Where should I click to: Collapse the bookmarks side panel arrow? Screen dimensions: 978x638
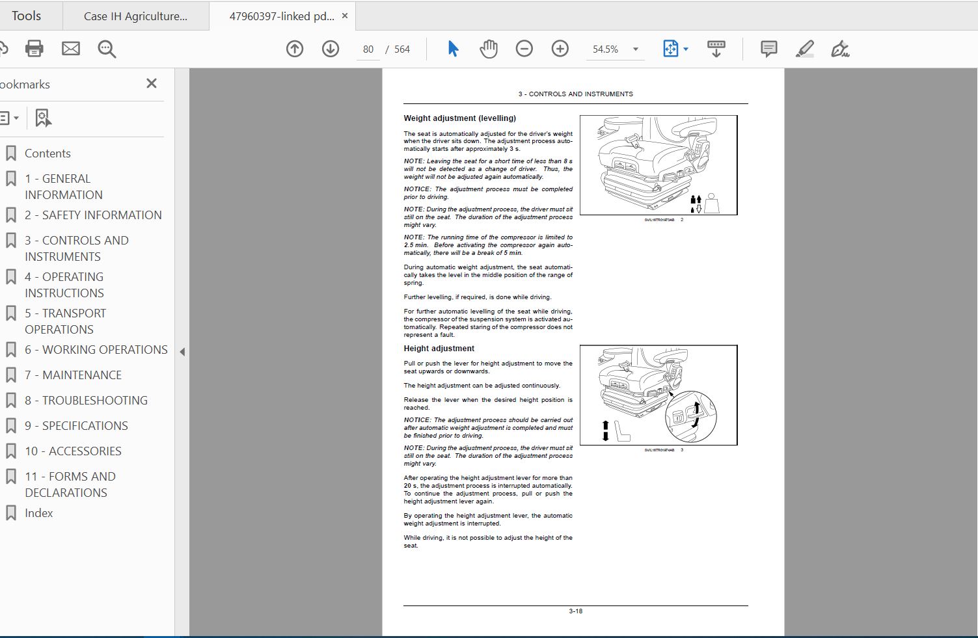pyautogui.click(x=182, y=352)
